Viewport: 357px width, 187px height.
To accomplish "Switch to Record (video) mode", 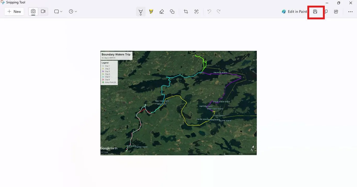I will coord(43,12).
